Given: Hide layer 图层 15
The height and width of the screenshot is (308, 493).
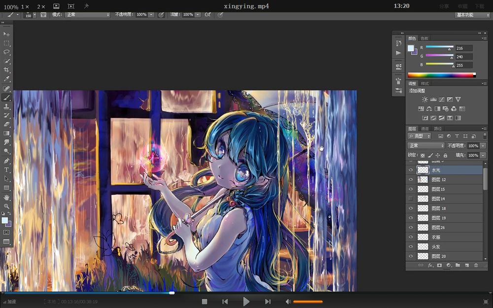Looking at the screenshot, I should pos(411,189).
